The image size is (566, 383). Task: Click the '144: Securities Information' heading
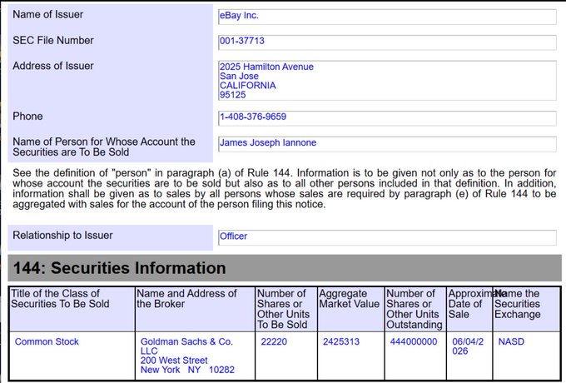[120, 268]
